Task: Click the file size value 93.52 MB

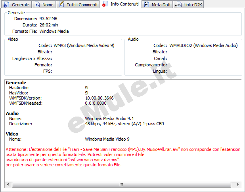Action: click(x=48, y=19)
